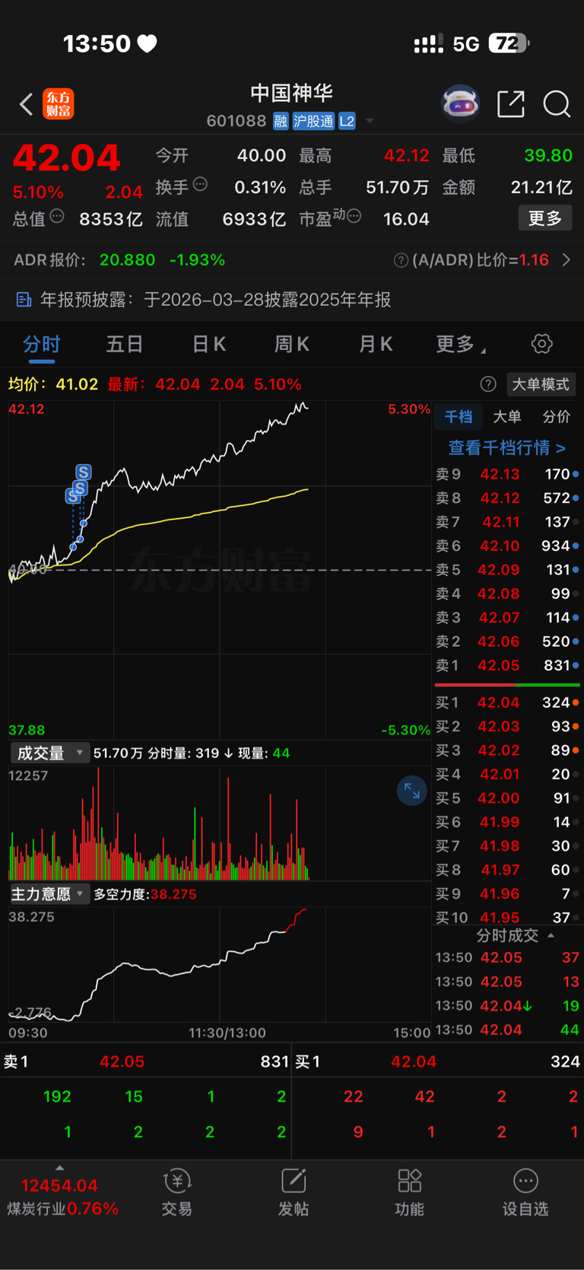Open the 成交量 indicator dropdown
The image size is (584, 1270).
[x=50, y=753]
